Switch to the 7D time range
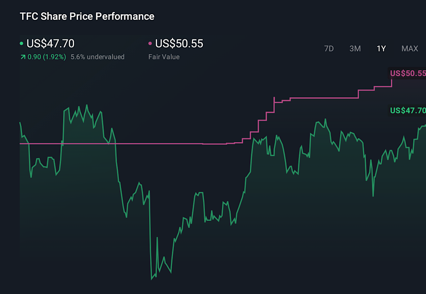This screenshot has width=426, height=294. pyautogui.click(x=329, y=49)
